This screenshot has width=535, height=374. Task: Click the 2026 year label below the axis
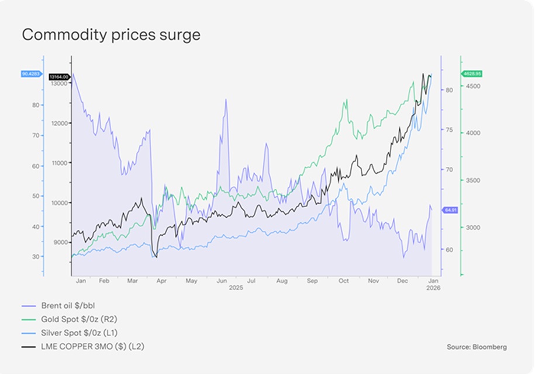coord(433,288)
